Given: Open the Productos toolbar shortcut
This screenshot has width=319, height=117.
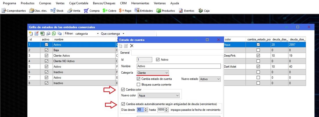Looking at the screenshot, I should click(x=166, y=11).
